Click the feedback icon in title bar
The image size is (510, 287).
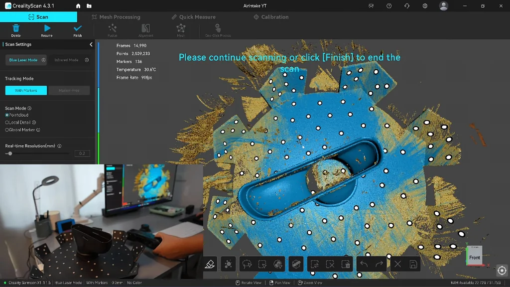coord(371,6)
